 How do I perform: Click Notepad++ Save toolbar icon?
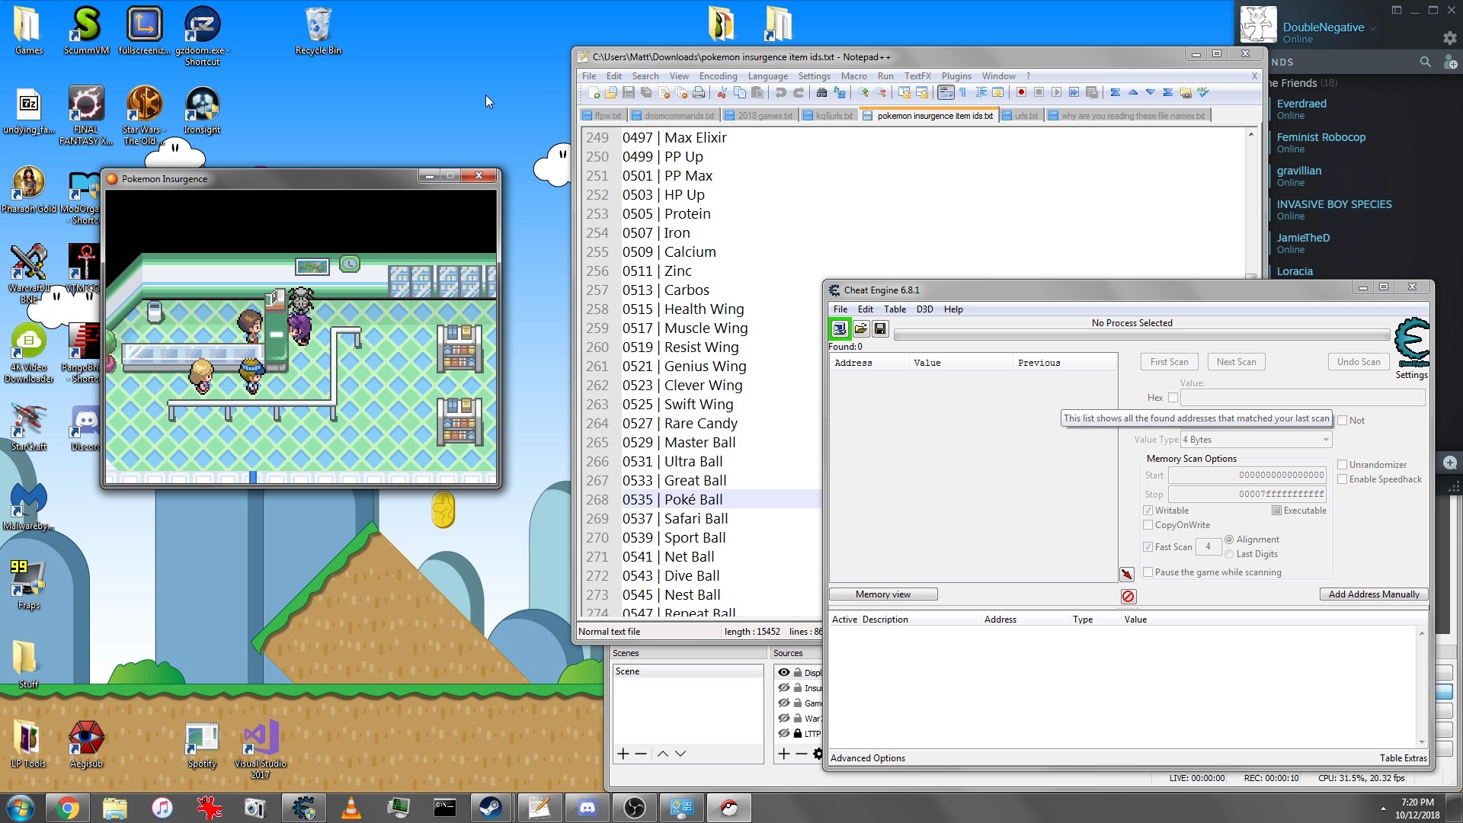tap(628, 92)
